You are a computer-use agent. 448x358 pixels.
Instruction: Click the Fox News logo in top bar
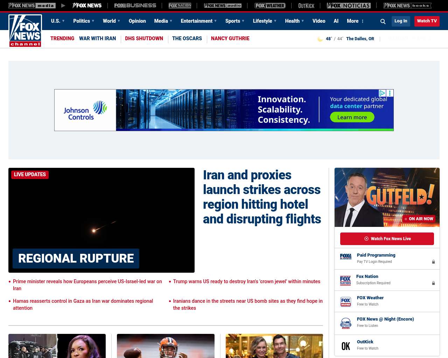[x=87, y=6]
